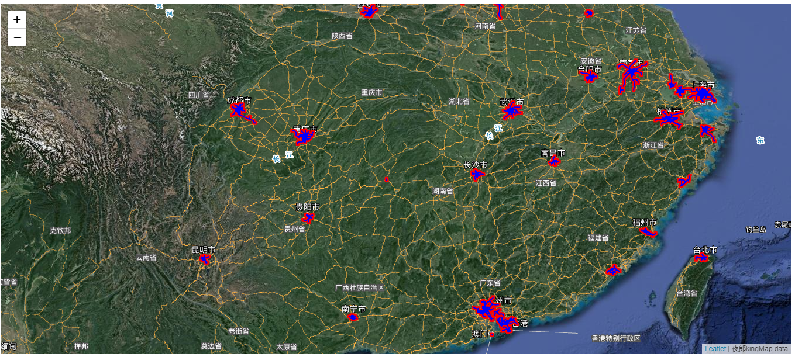Select the 广州市 metro network overlay
The image size is (795, 357).
pyautogui.click(x=486, y=308)
